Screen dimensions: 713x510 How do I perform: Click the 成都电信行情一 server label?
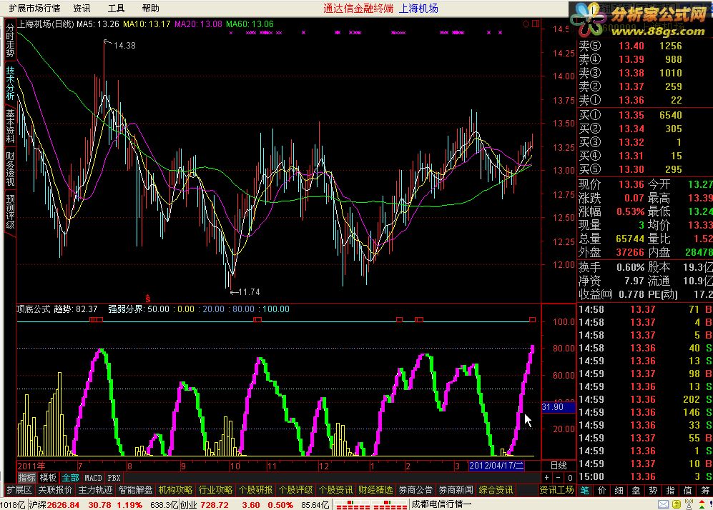pos(441,504)
